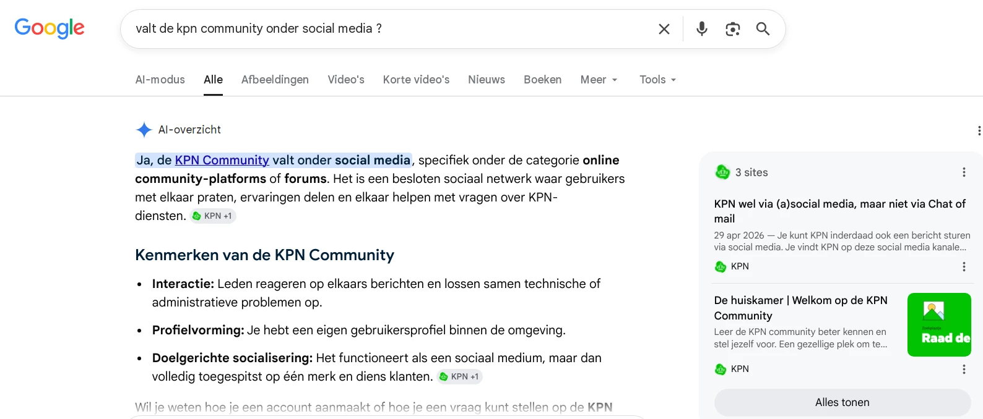Go to the Korte video's tab

pos(416,80)
